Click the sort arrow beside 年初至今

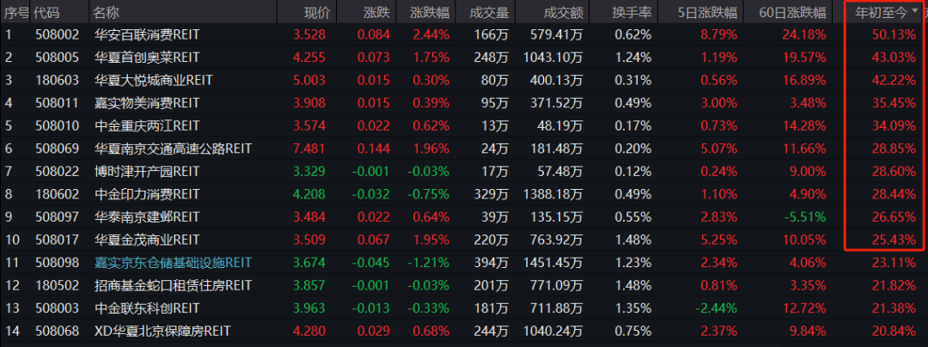coord(914,12)
